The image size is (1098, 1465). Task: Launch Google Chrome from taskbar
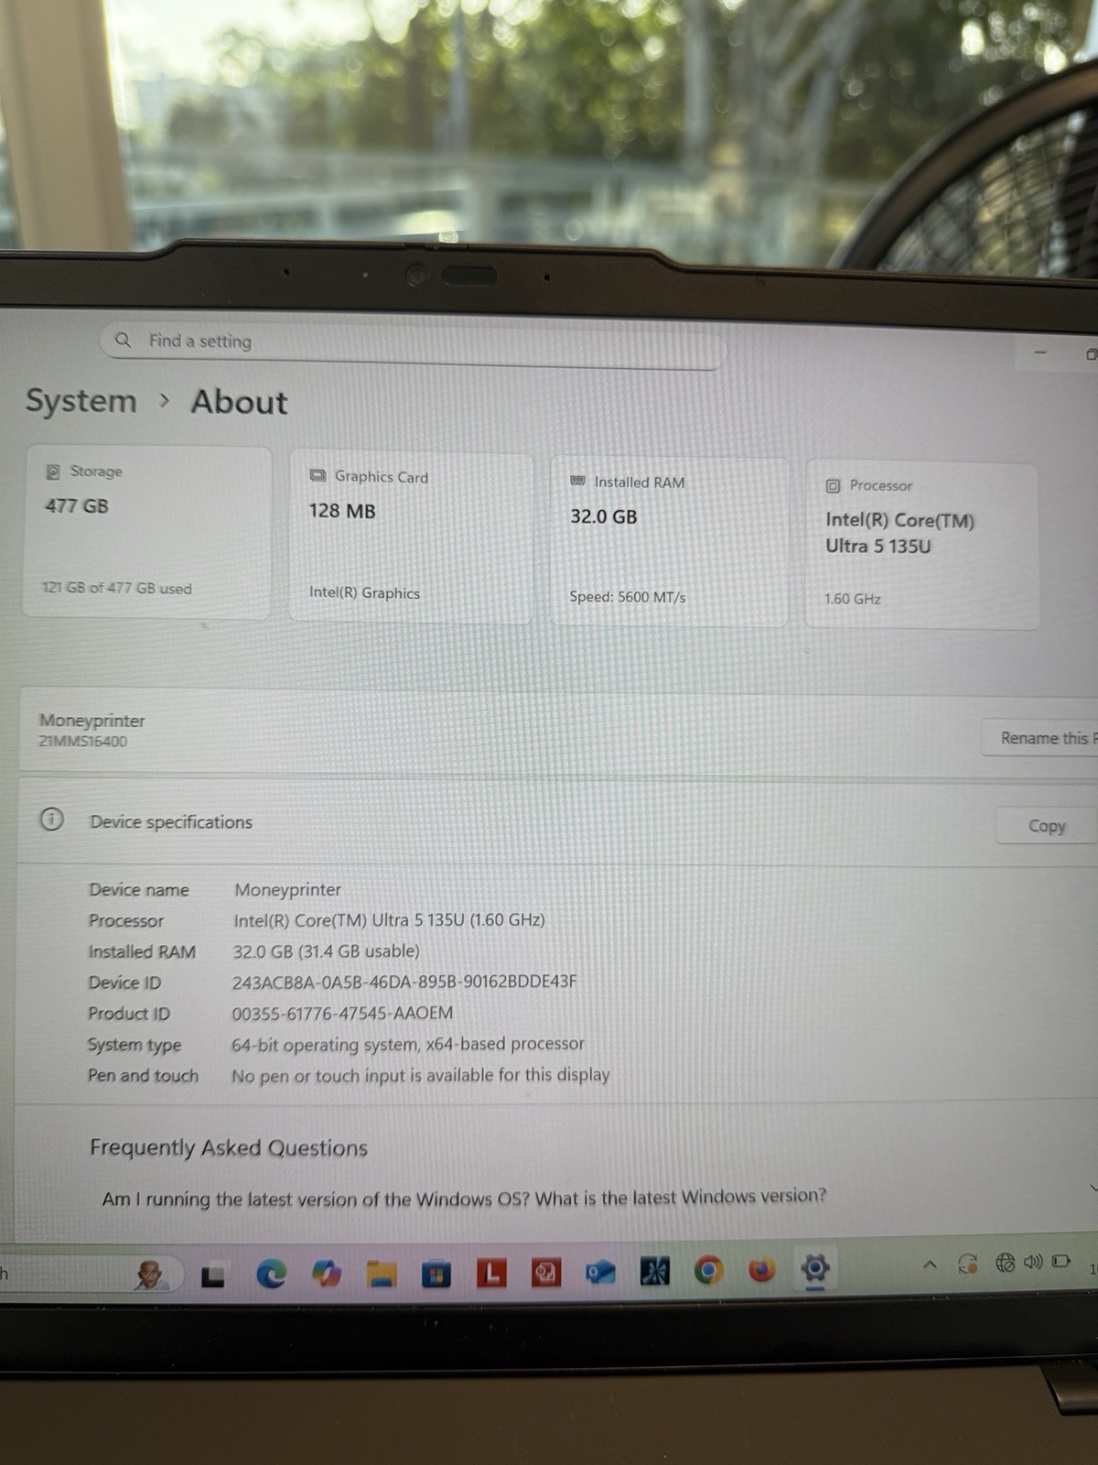click(x=708, y=1270)
